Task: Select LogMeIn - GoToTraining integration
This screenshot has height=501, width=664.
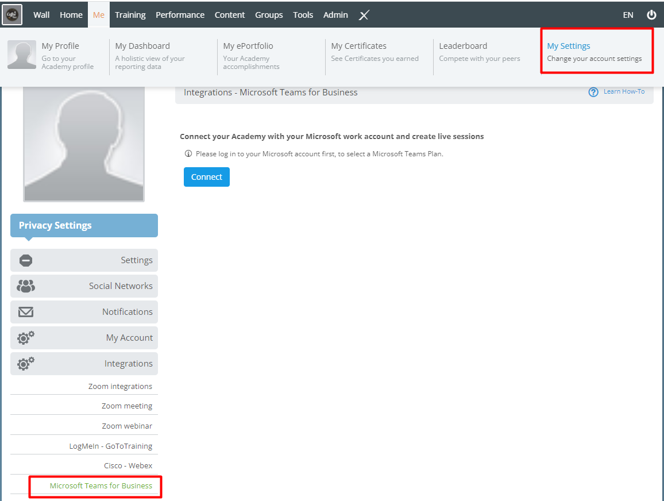Action: point(111,446)
